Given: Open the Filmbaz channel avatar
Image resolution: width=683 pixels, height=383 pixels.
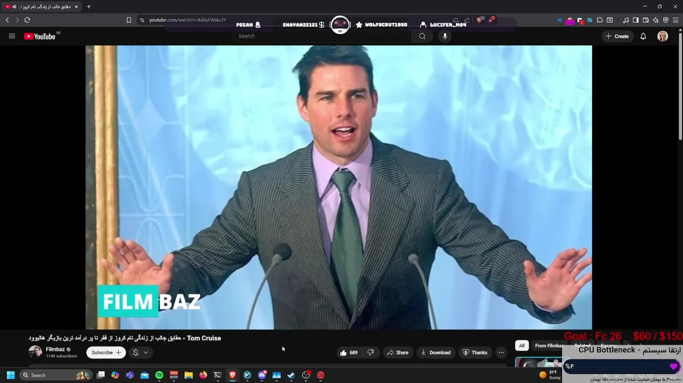Looking at the screenshot, I should pos(35,352).
